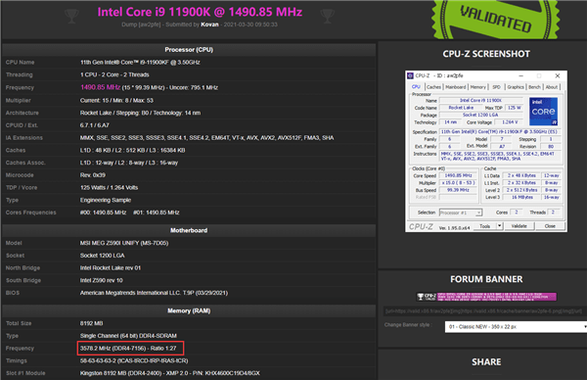Click the Socket value Socket 1200 LGA
Screen dimensions: 587x380
point(102,256)
